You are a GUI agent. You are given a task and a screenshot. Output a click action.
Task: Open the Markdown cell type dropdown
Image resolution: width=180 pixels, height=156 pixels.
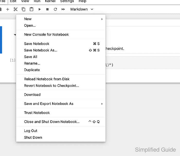click(x=82, y=9)
